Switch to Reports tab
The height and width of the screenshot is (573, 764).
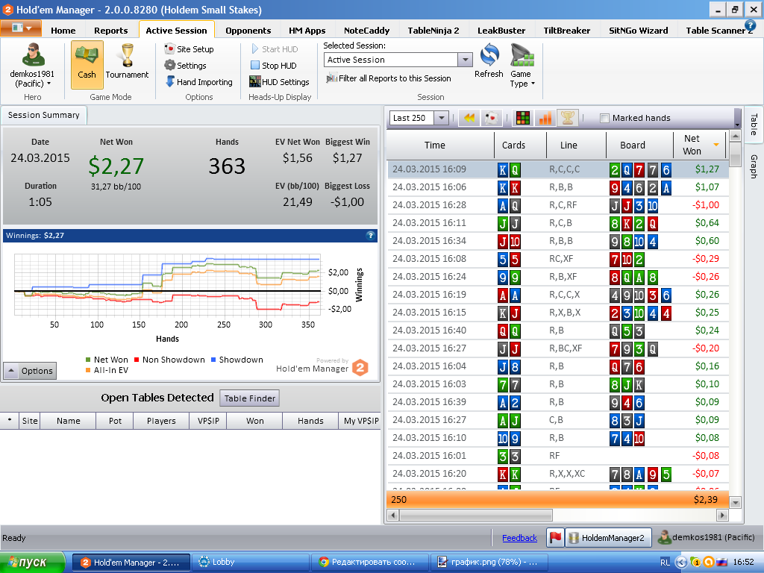pyautogui.click(x=111, y=30)
